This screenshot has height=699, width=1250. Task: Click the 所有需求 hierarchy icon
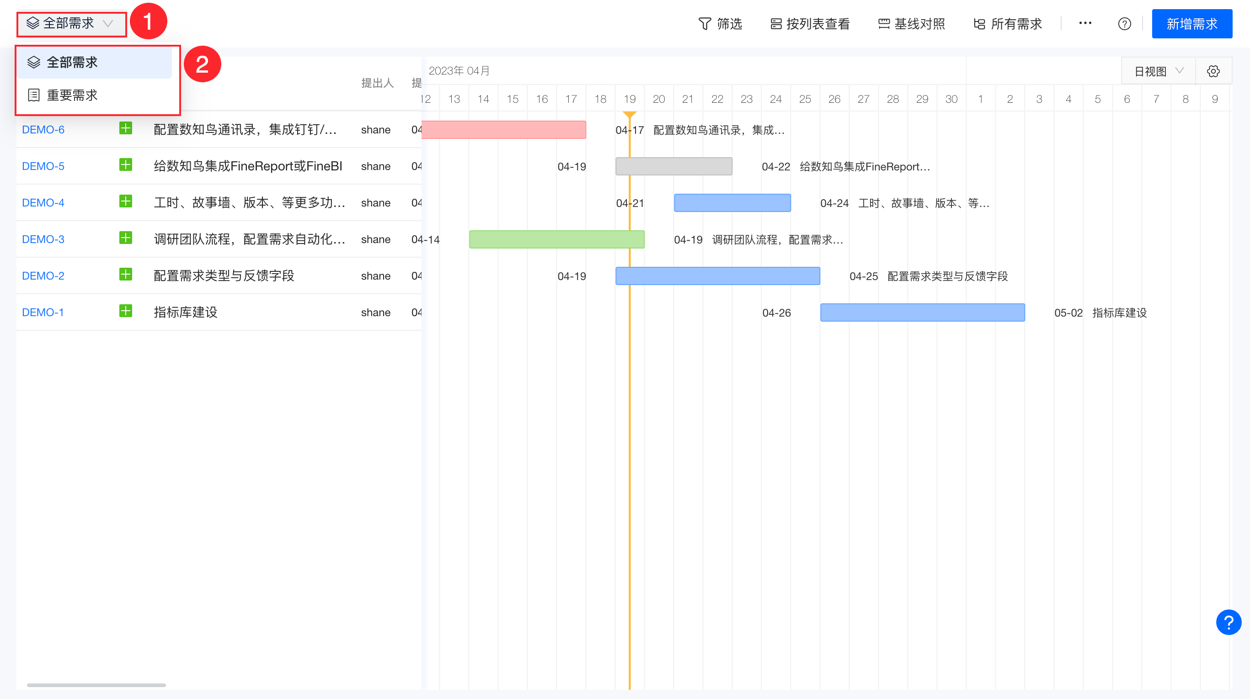[979, 24]
